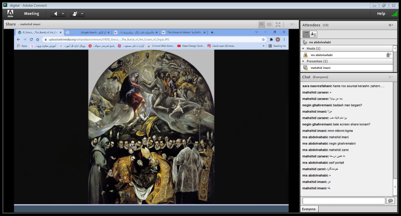The width and height of the screenshot is (401, 216).
Task: Switch to Attendee status view
Action: click(x=313, y=34)
